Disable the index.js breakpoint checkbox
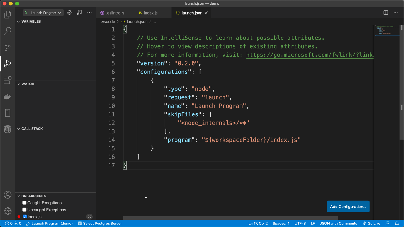Image resolution: width=404 pixels, height=227 pixels. [25, 217]
